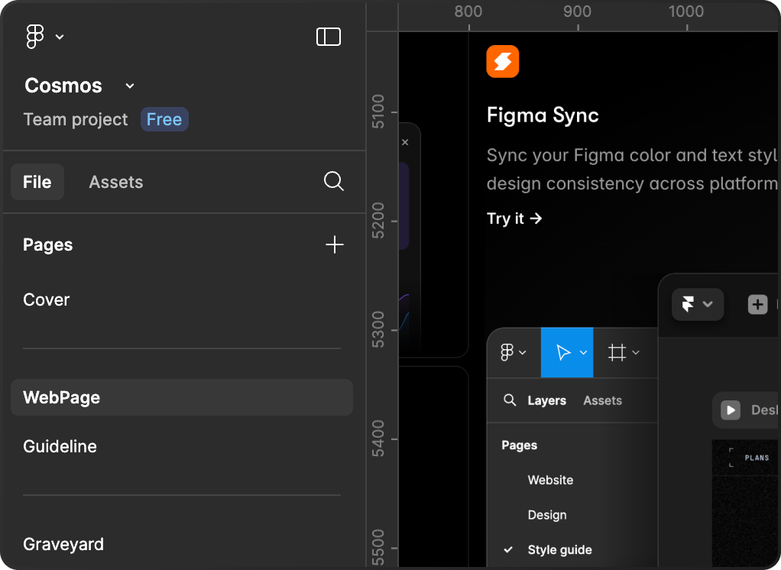Click the Try it link under Figma Sync
Image resolution: width=781 pixels, height=570 pixels.
click(514, 219)
